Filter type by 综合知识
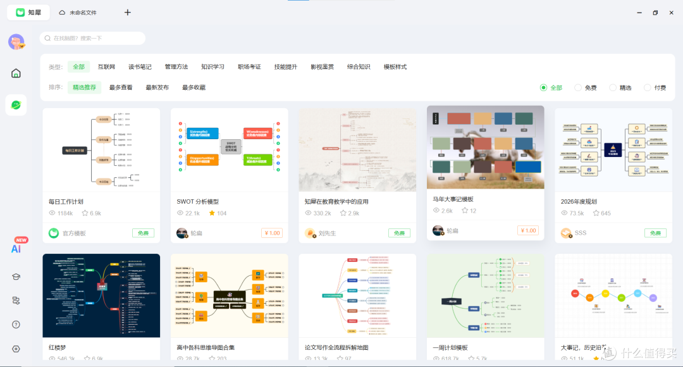 click(359, 66)
